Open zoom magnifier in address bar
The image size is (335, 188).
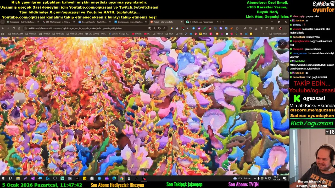click(154, 28)
